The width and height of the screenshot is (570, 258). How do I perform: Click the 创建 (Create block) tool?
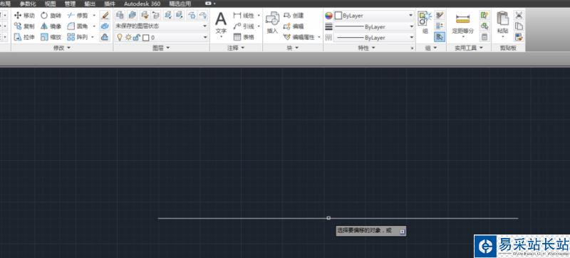pyautogui.click(x=294, y=16)
